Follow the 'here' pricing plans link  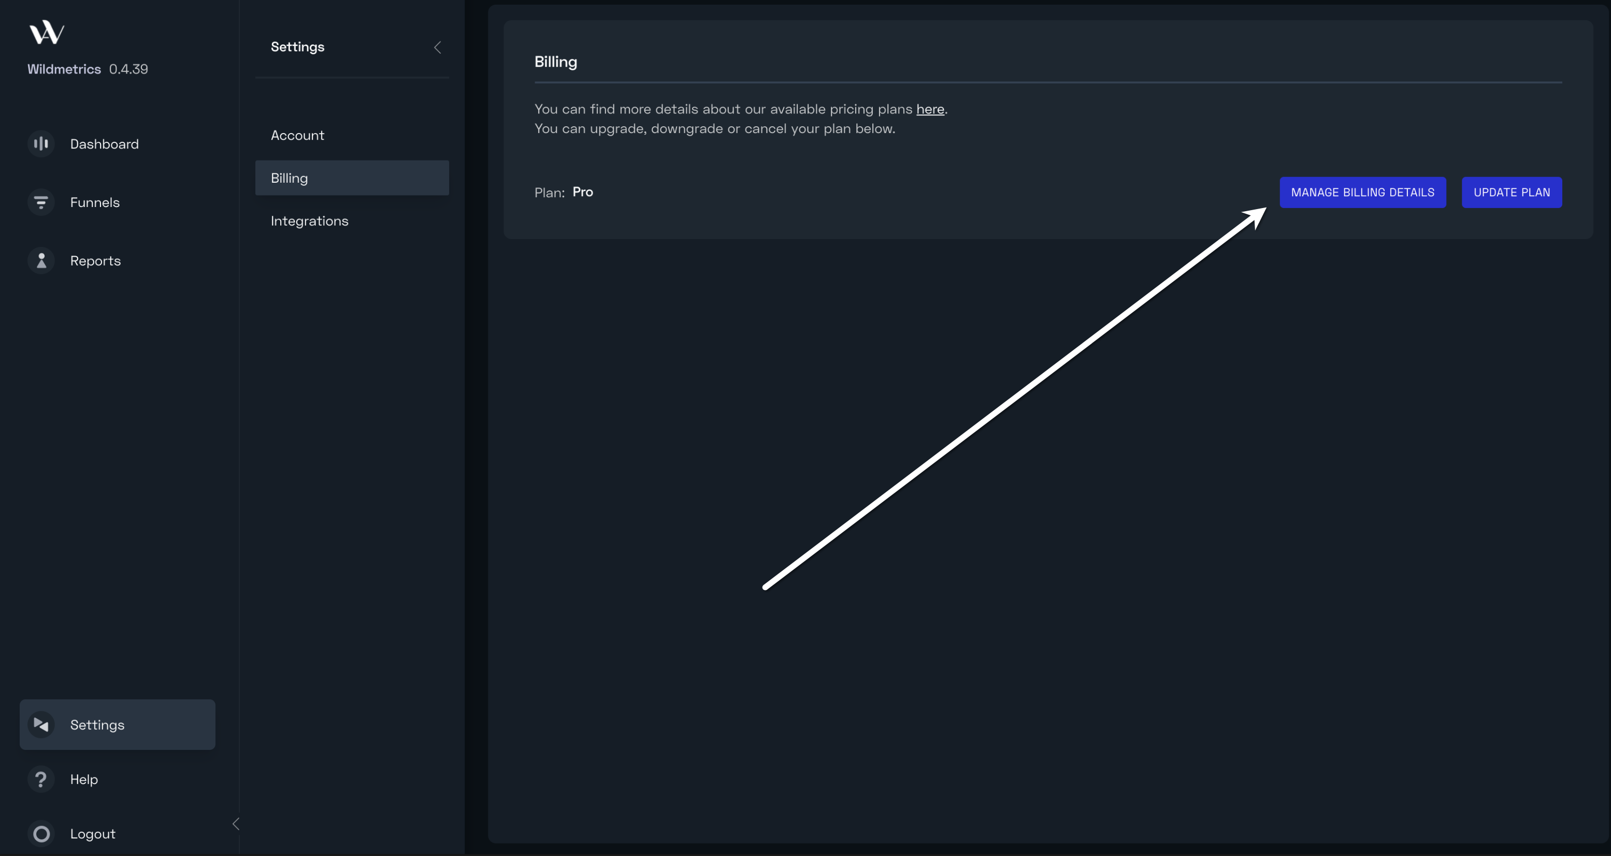coord(930,109)
